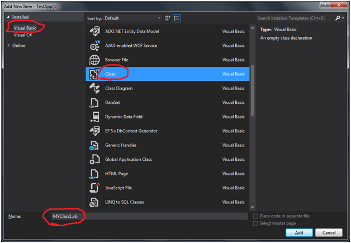Select Visual C# in the tree
351x243 pixels.
[23, 35]
